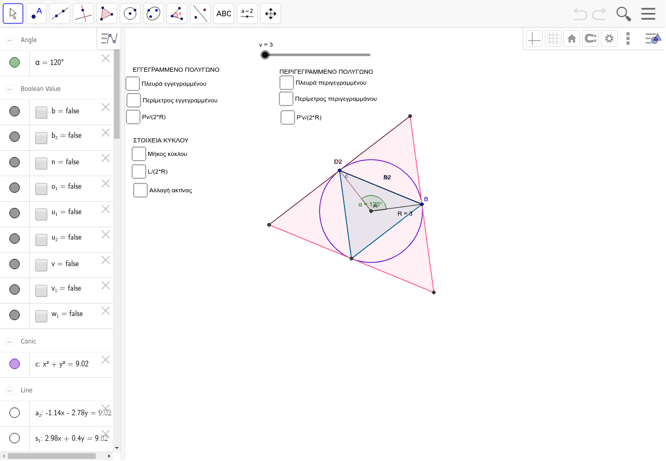The image size is (666, 461).
Task: Delete the circle c entry
Action: pyautogui.click(x=106, y=360)
